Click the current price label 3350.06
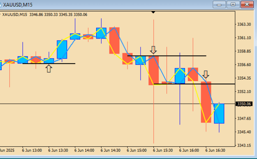Image resolution: width=257 pixels, height=159 pixels. pos(244,104)
